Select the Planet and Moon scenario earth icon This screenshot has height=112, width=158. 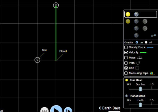pos(136,28)
